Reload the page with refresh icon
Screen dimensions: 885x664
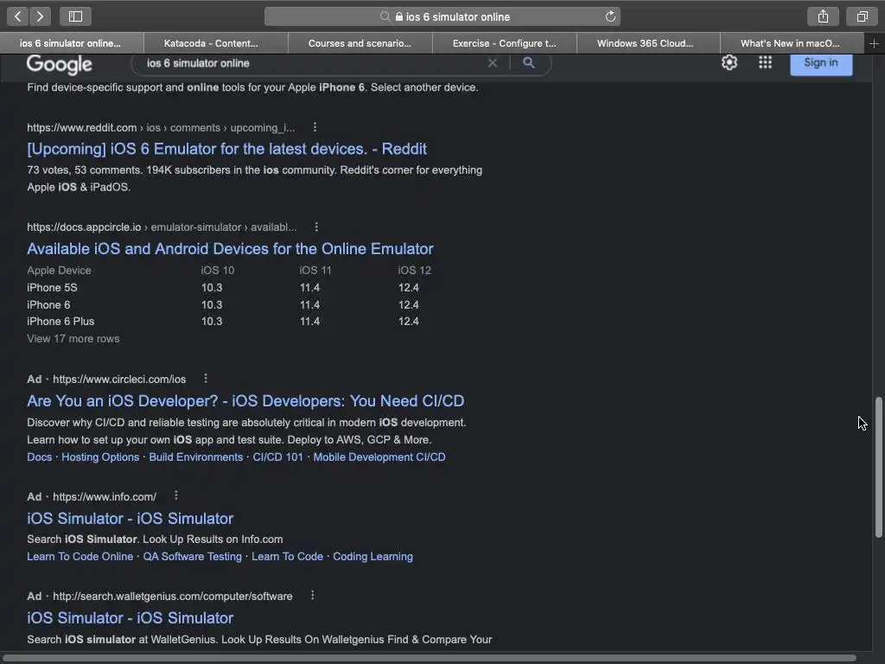click(x=610, y=16)
